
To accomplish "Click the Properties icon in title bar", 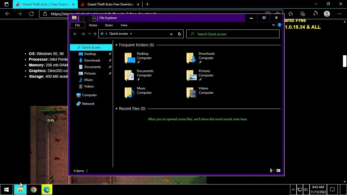I will pos(83,18).
